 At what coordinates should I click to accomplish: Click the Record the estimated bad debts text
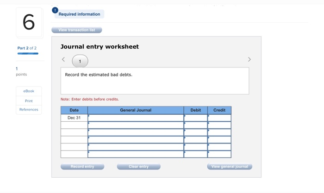coord(99,75)
